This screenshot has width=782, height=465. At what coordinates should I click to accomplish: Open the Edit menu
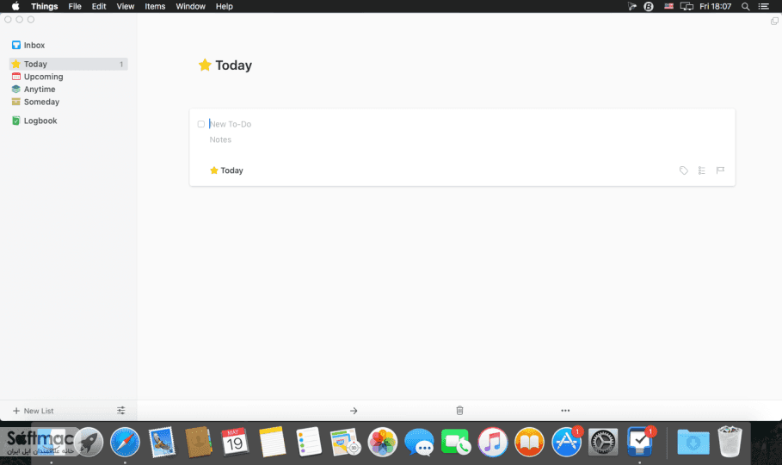(99, 7)
